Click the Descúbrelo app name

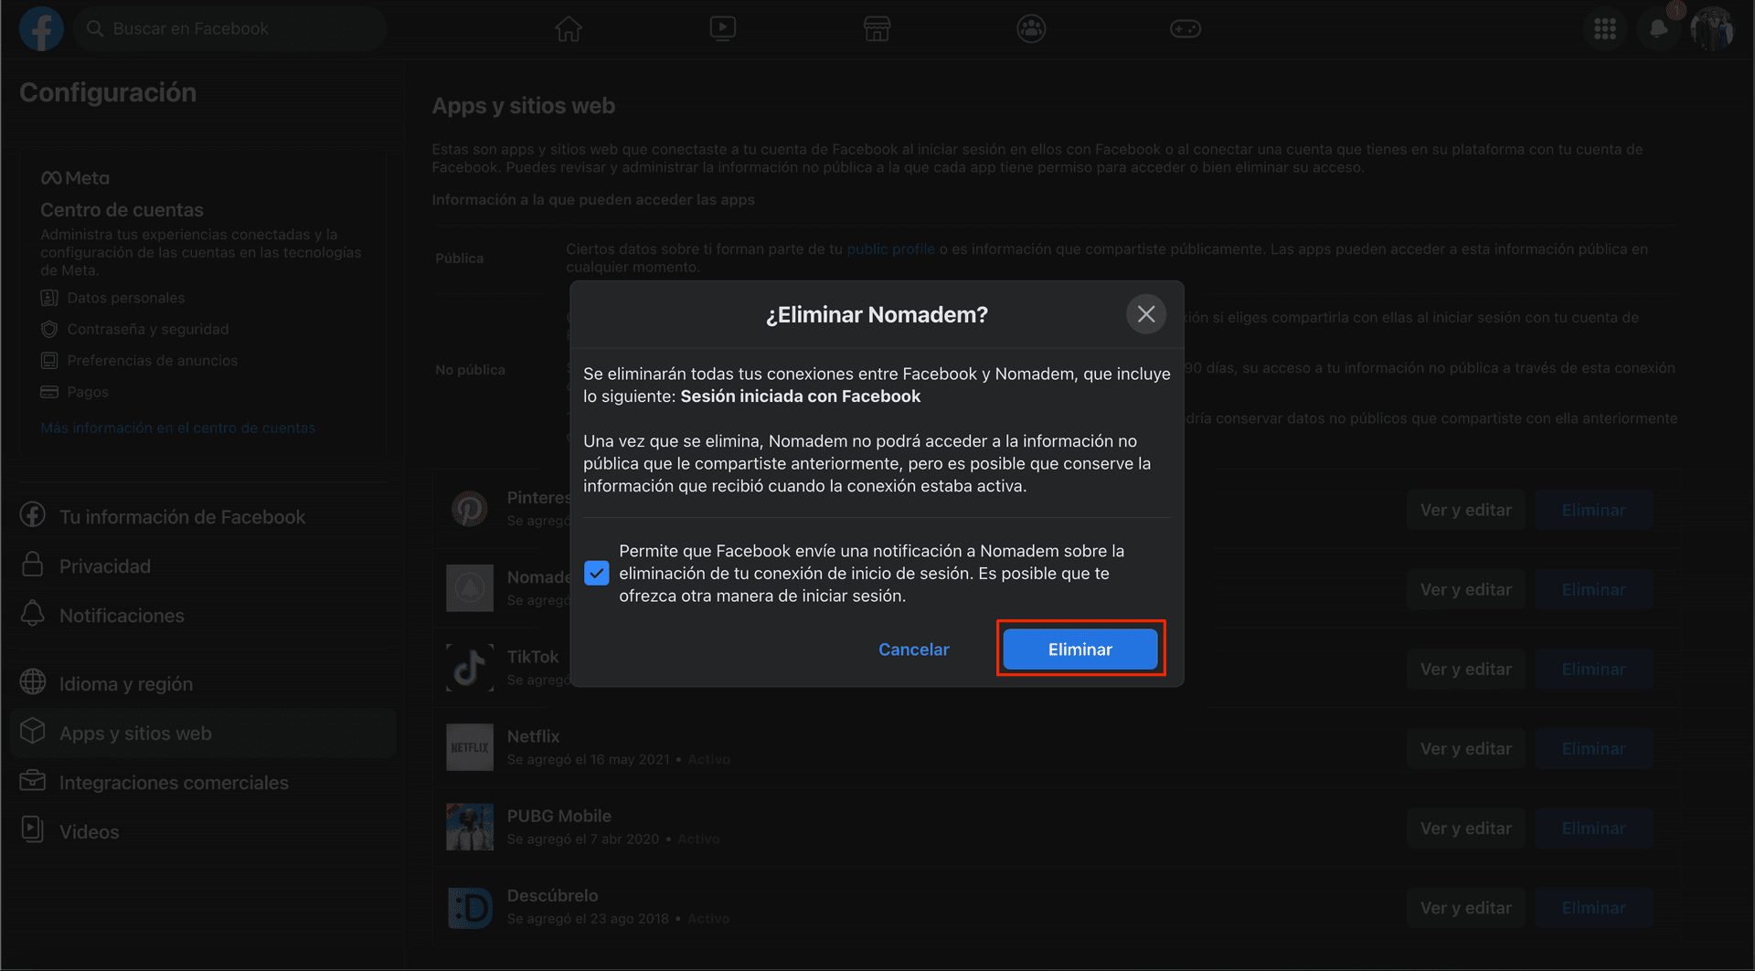pos(552,895)
